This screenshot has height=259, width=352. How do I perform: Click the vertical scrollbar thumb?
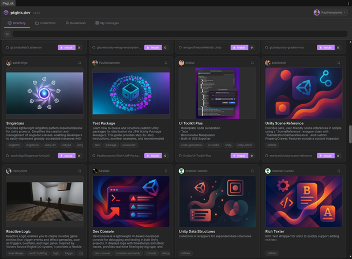tap(350, 134)
